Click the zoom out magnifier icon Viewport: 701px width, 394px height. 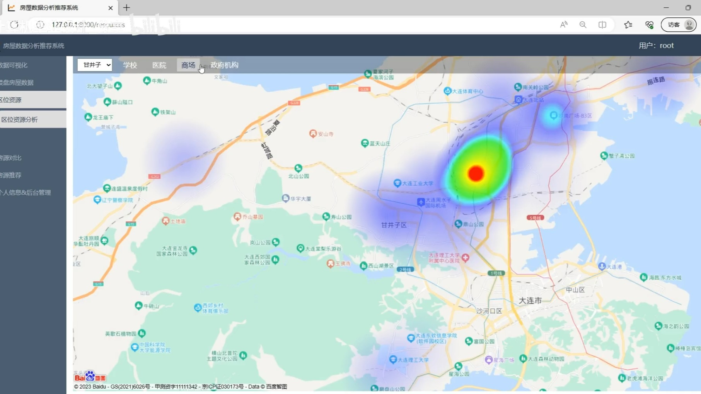[x=583, y=25]
